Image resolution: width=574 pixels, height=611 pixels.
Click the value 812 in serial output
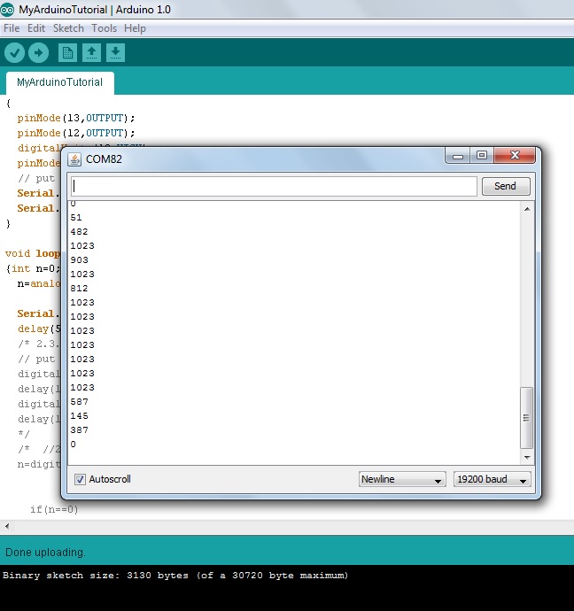click(79, 289)
